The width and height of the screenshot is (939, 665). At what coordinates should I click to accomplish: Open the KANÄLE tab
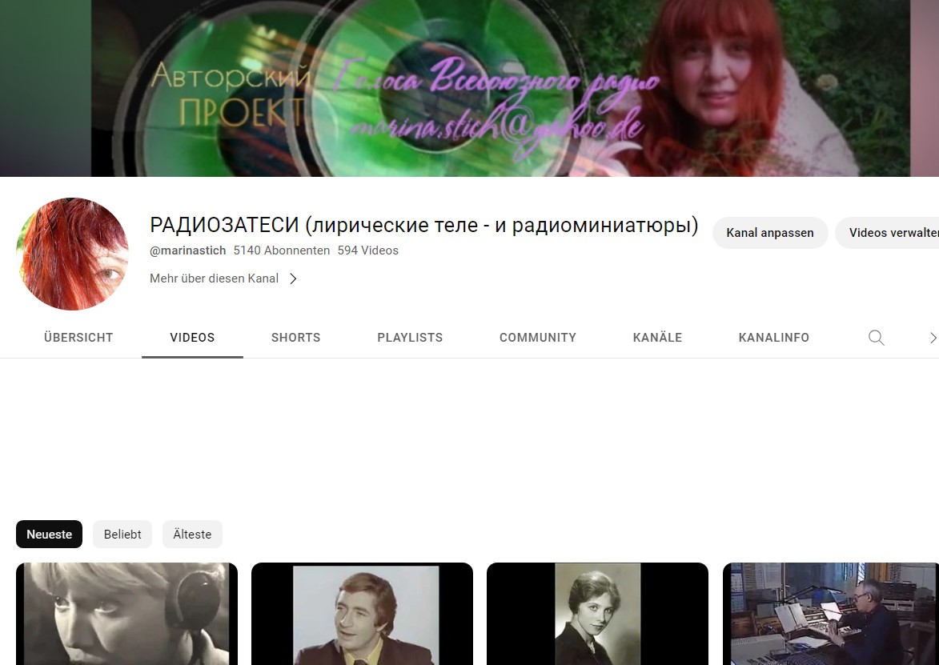click(x=657, y=337)
